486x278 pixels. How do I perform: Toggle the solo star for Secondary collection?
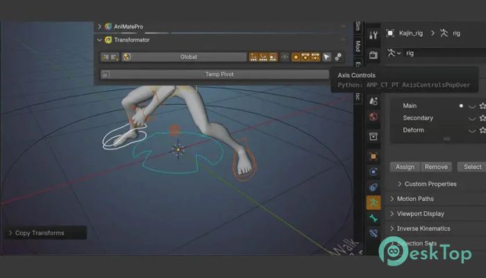[483, 118]
